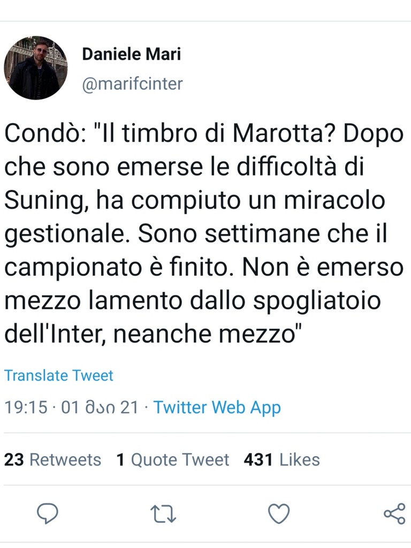Click the word "Suning" in the tweet

point(45,201)
